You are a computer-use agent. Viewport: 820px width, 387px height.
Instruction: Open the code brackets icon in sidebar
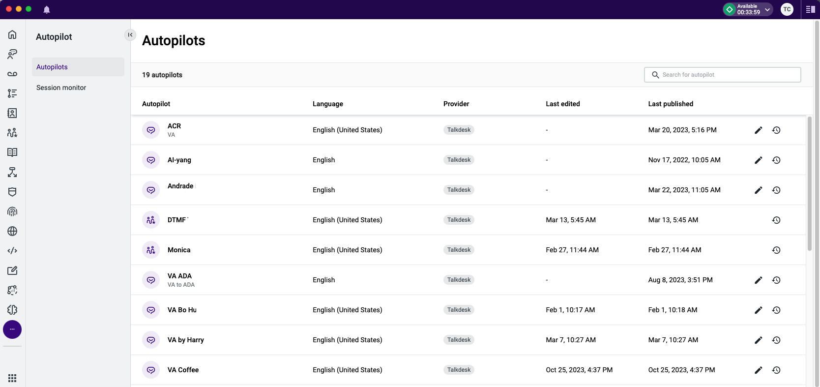pos(12,251)
